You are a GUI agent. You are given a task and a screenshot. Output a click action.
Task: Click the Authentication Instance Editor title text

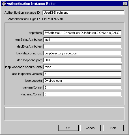tap(31, 4)
